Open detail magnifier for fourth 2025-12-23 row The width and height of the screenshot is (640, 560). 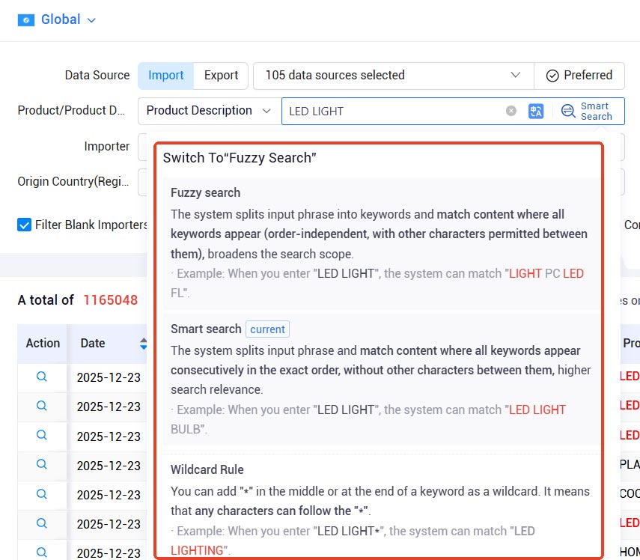(x=42, y=464)
